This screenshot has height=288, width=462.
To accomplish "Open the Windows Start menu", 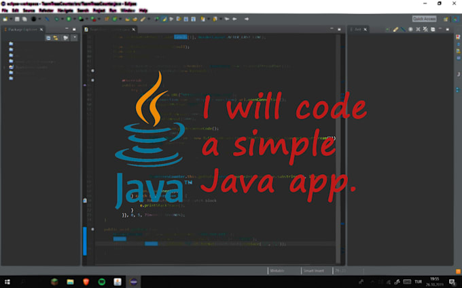I will point(7,282).
